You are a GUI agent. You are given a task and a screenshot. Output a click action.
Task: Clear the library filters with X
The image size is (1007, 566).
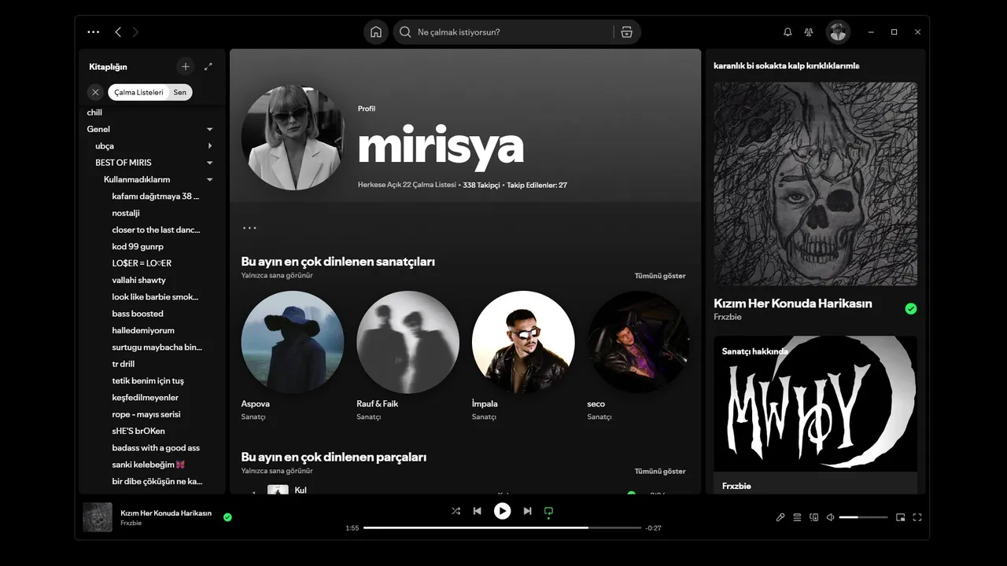coord(95,92)
